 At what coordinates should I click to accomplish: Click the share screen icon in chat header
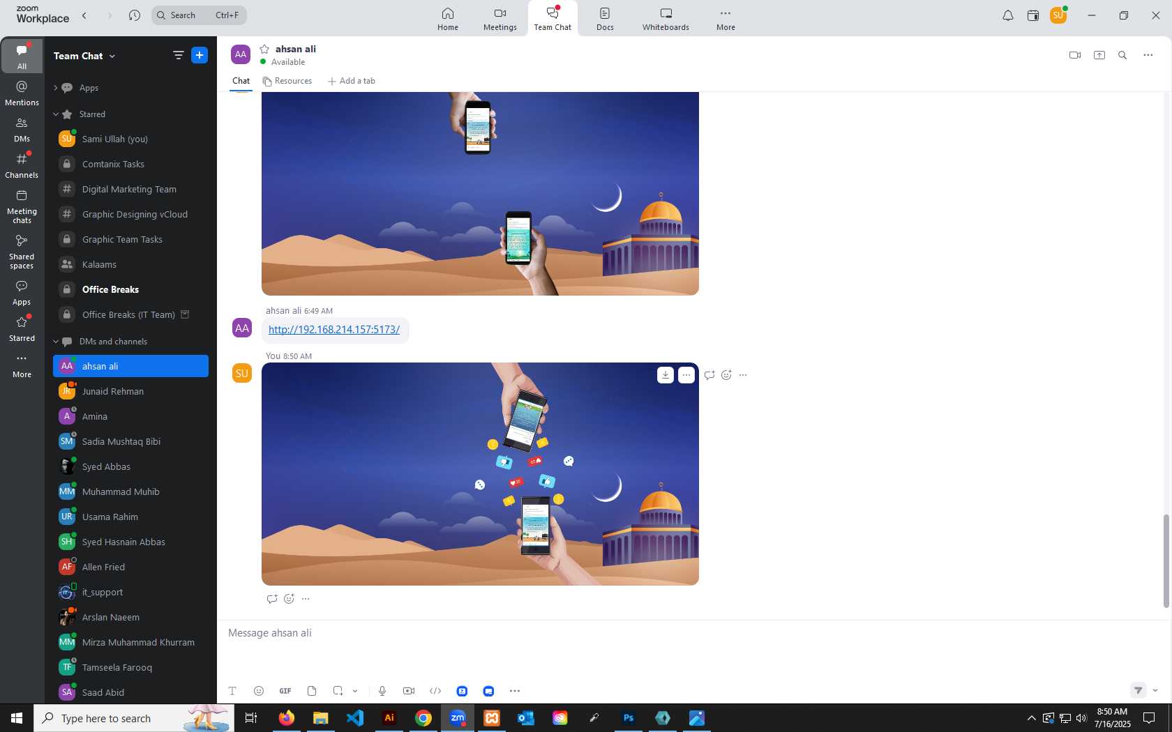pos(1099,55)
